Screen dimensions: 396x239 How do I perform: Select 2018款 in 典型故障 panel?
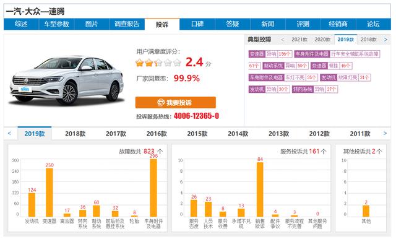(x=369, y=40)
